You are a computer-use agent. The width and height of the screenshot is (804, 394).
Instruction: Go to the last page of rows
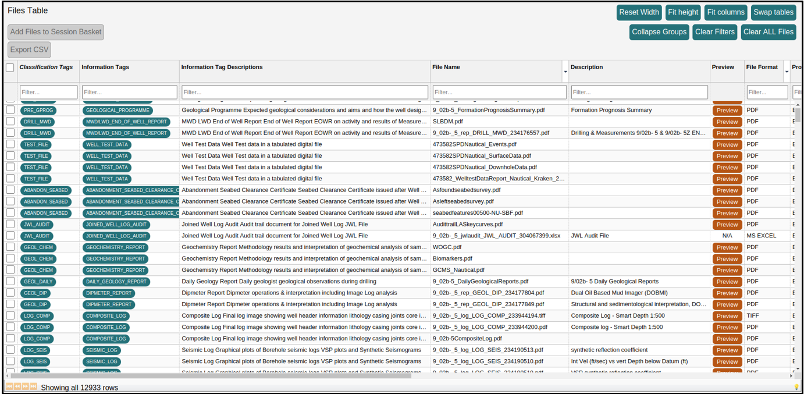pos(34,386)
